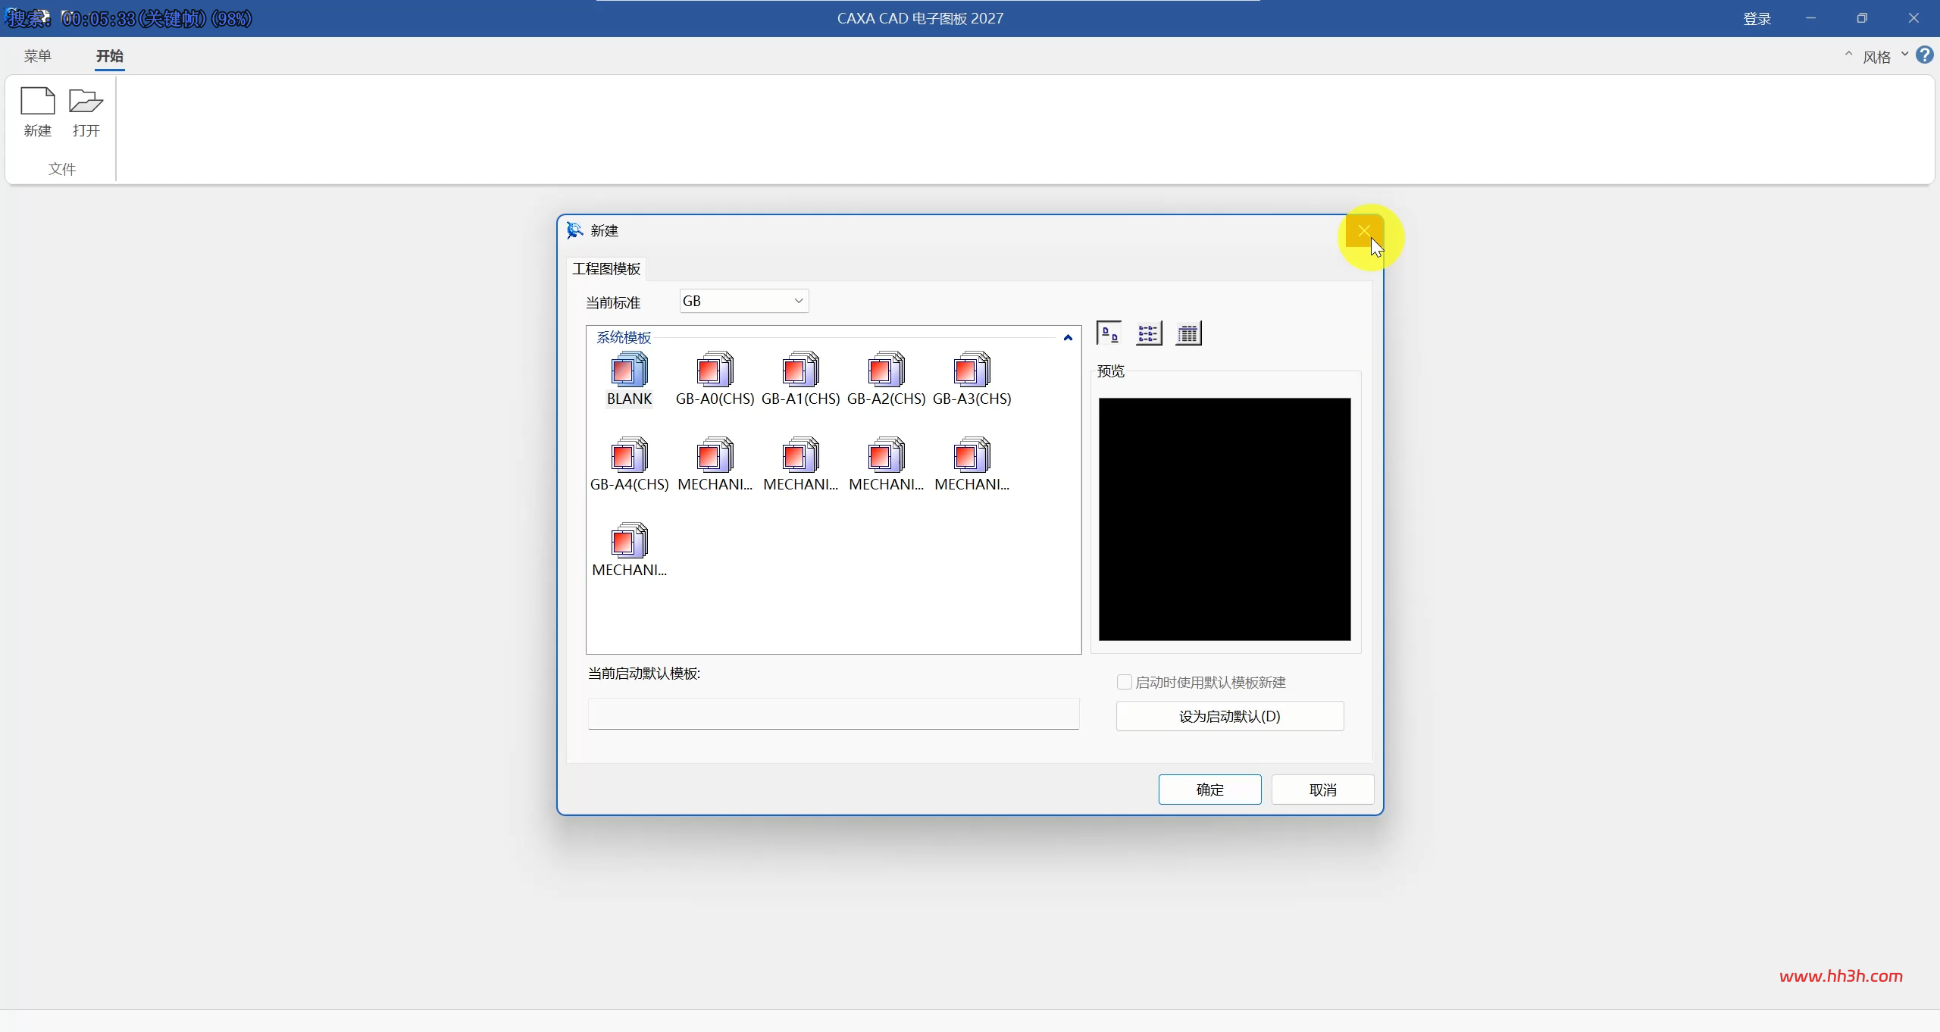Screen dimensions: 1940x1032
Task: Click 设为启动默认(D) button
Action: [x=1229, y=716]
